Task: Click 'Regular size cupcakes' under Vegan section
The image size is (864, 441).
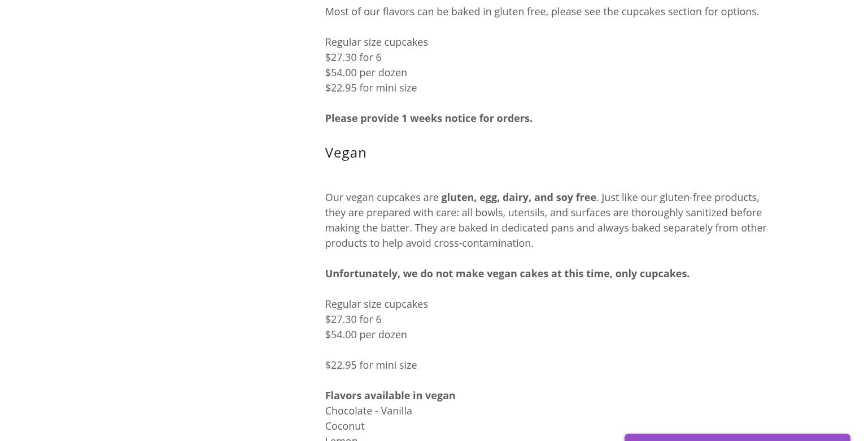Action: [376, 304]
